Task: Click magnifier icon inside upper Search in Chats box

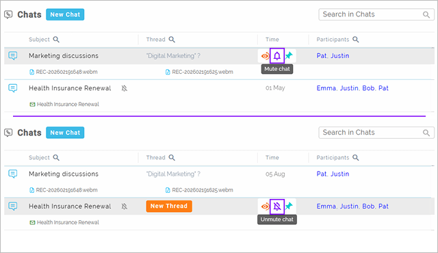Action: tap(426, 14)
